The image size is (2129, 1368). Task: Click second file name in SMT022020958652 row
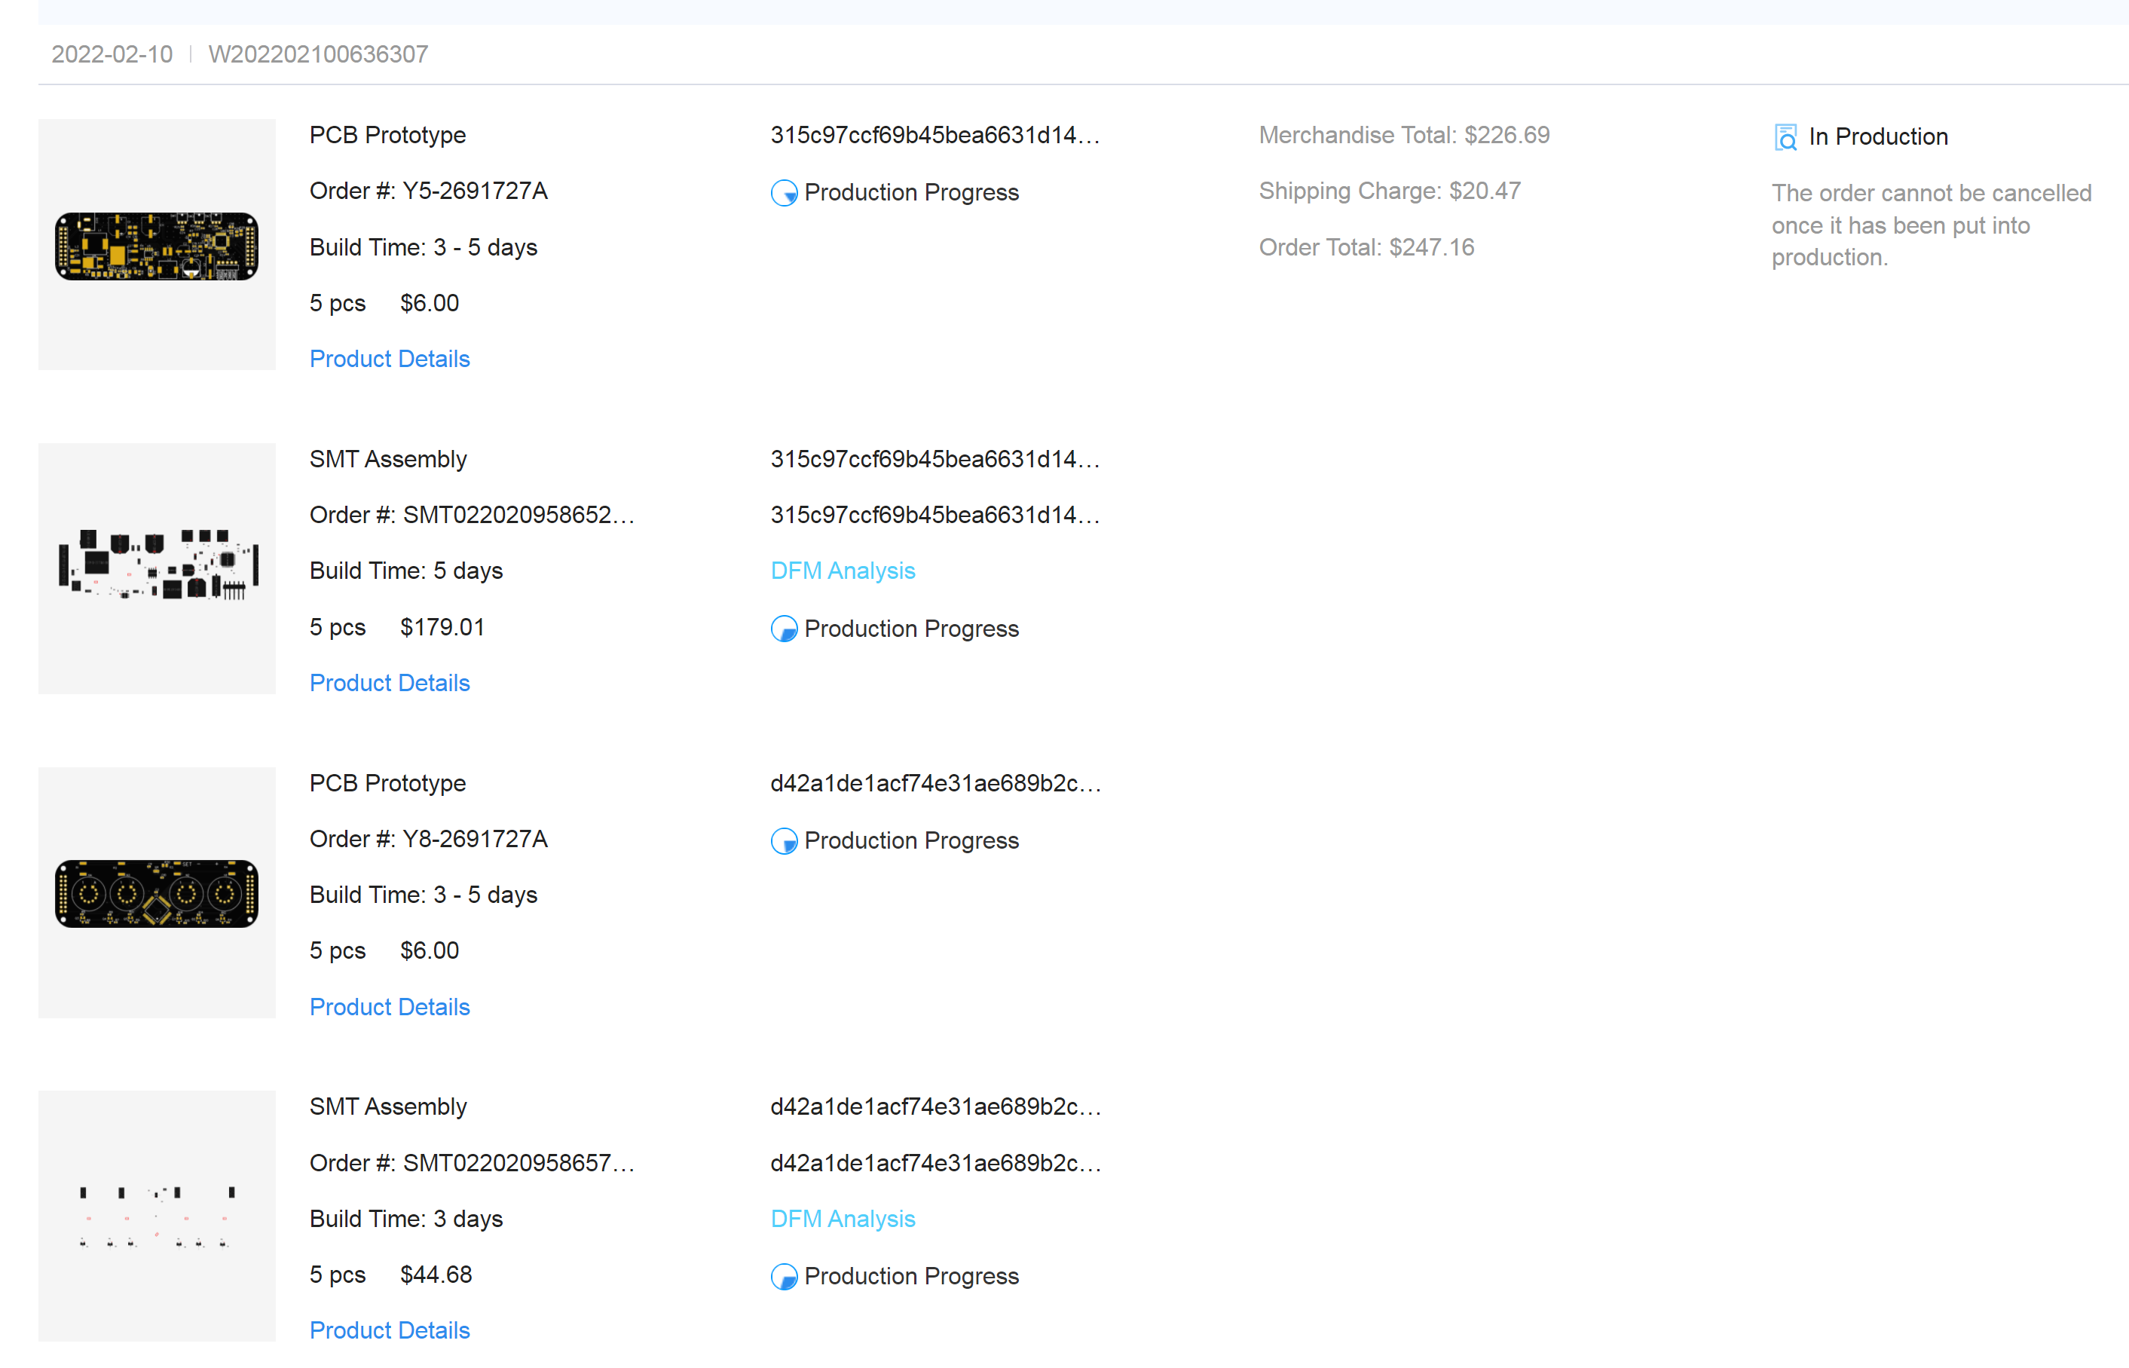pos(935,516)
